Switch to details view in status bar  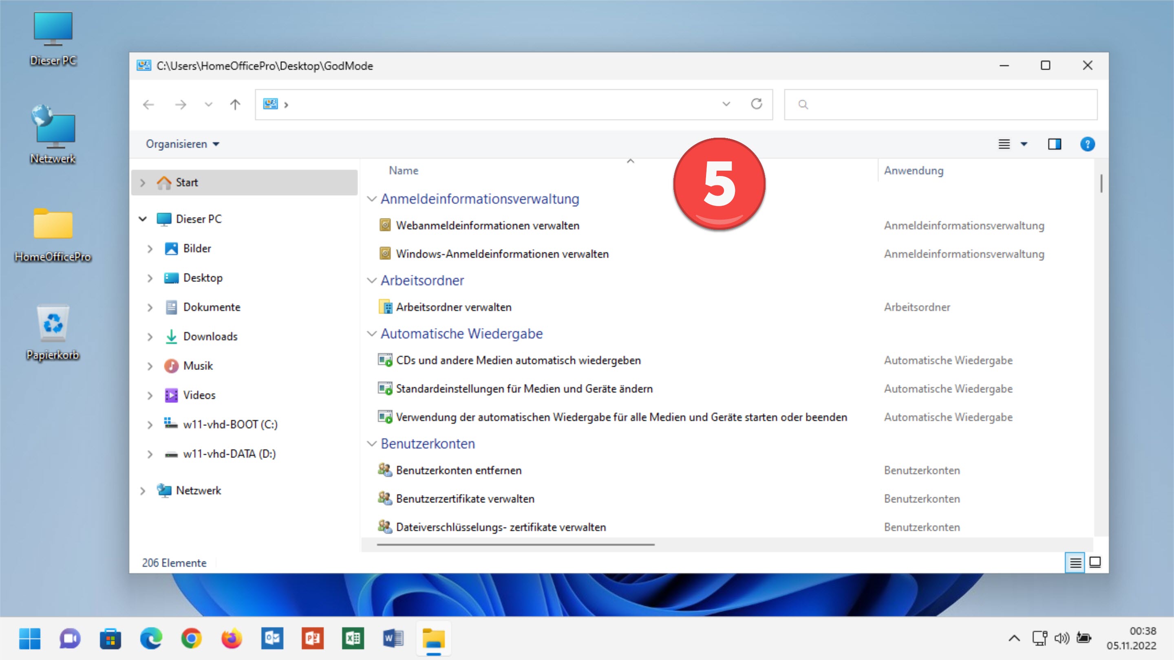[1075, 563]
